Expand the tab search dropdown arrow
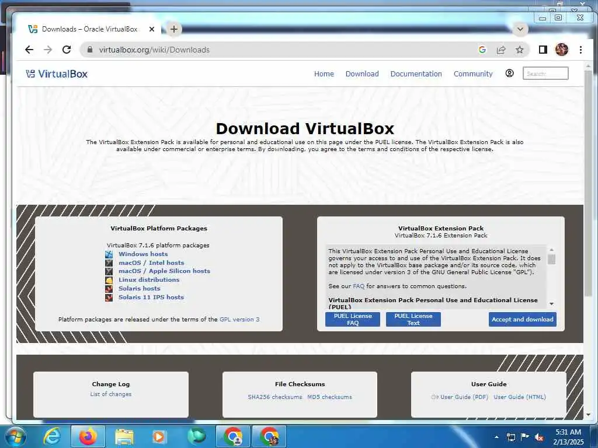Screen dimensions: 598x448 pyautogui.click(x=520, y=29)
